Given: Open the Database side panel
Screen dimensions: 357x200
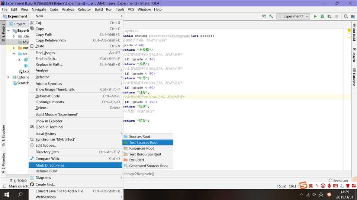Looking at the screenshot, I should [354, 77].
